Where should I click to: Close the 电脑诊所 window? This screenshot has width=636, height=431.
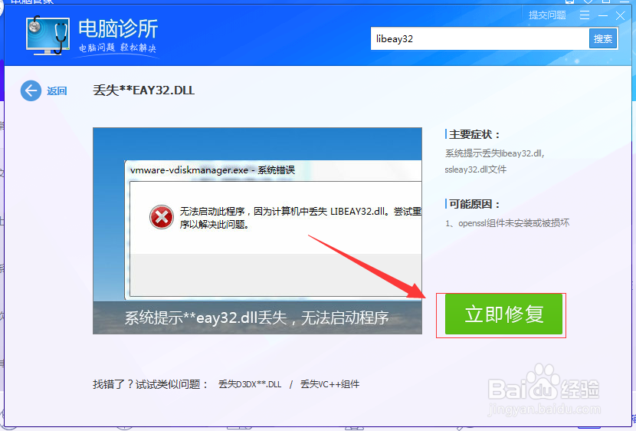coord(620,16)
